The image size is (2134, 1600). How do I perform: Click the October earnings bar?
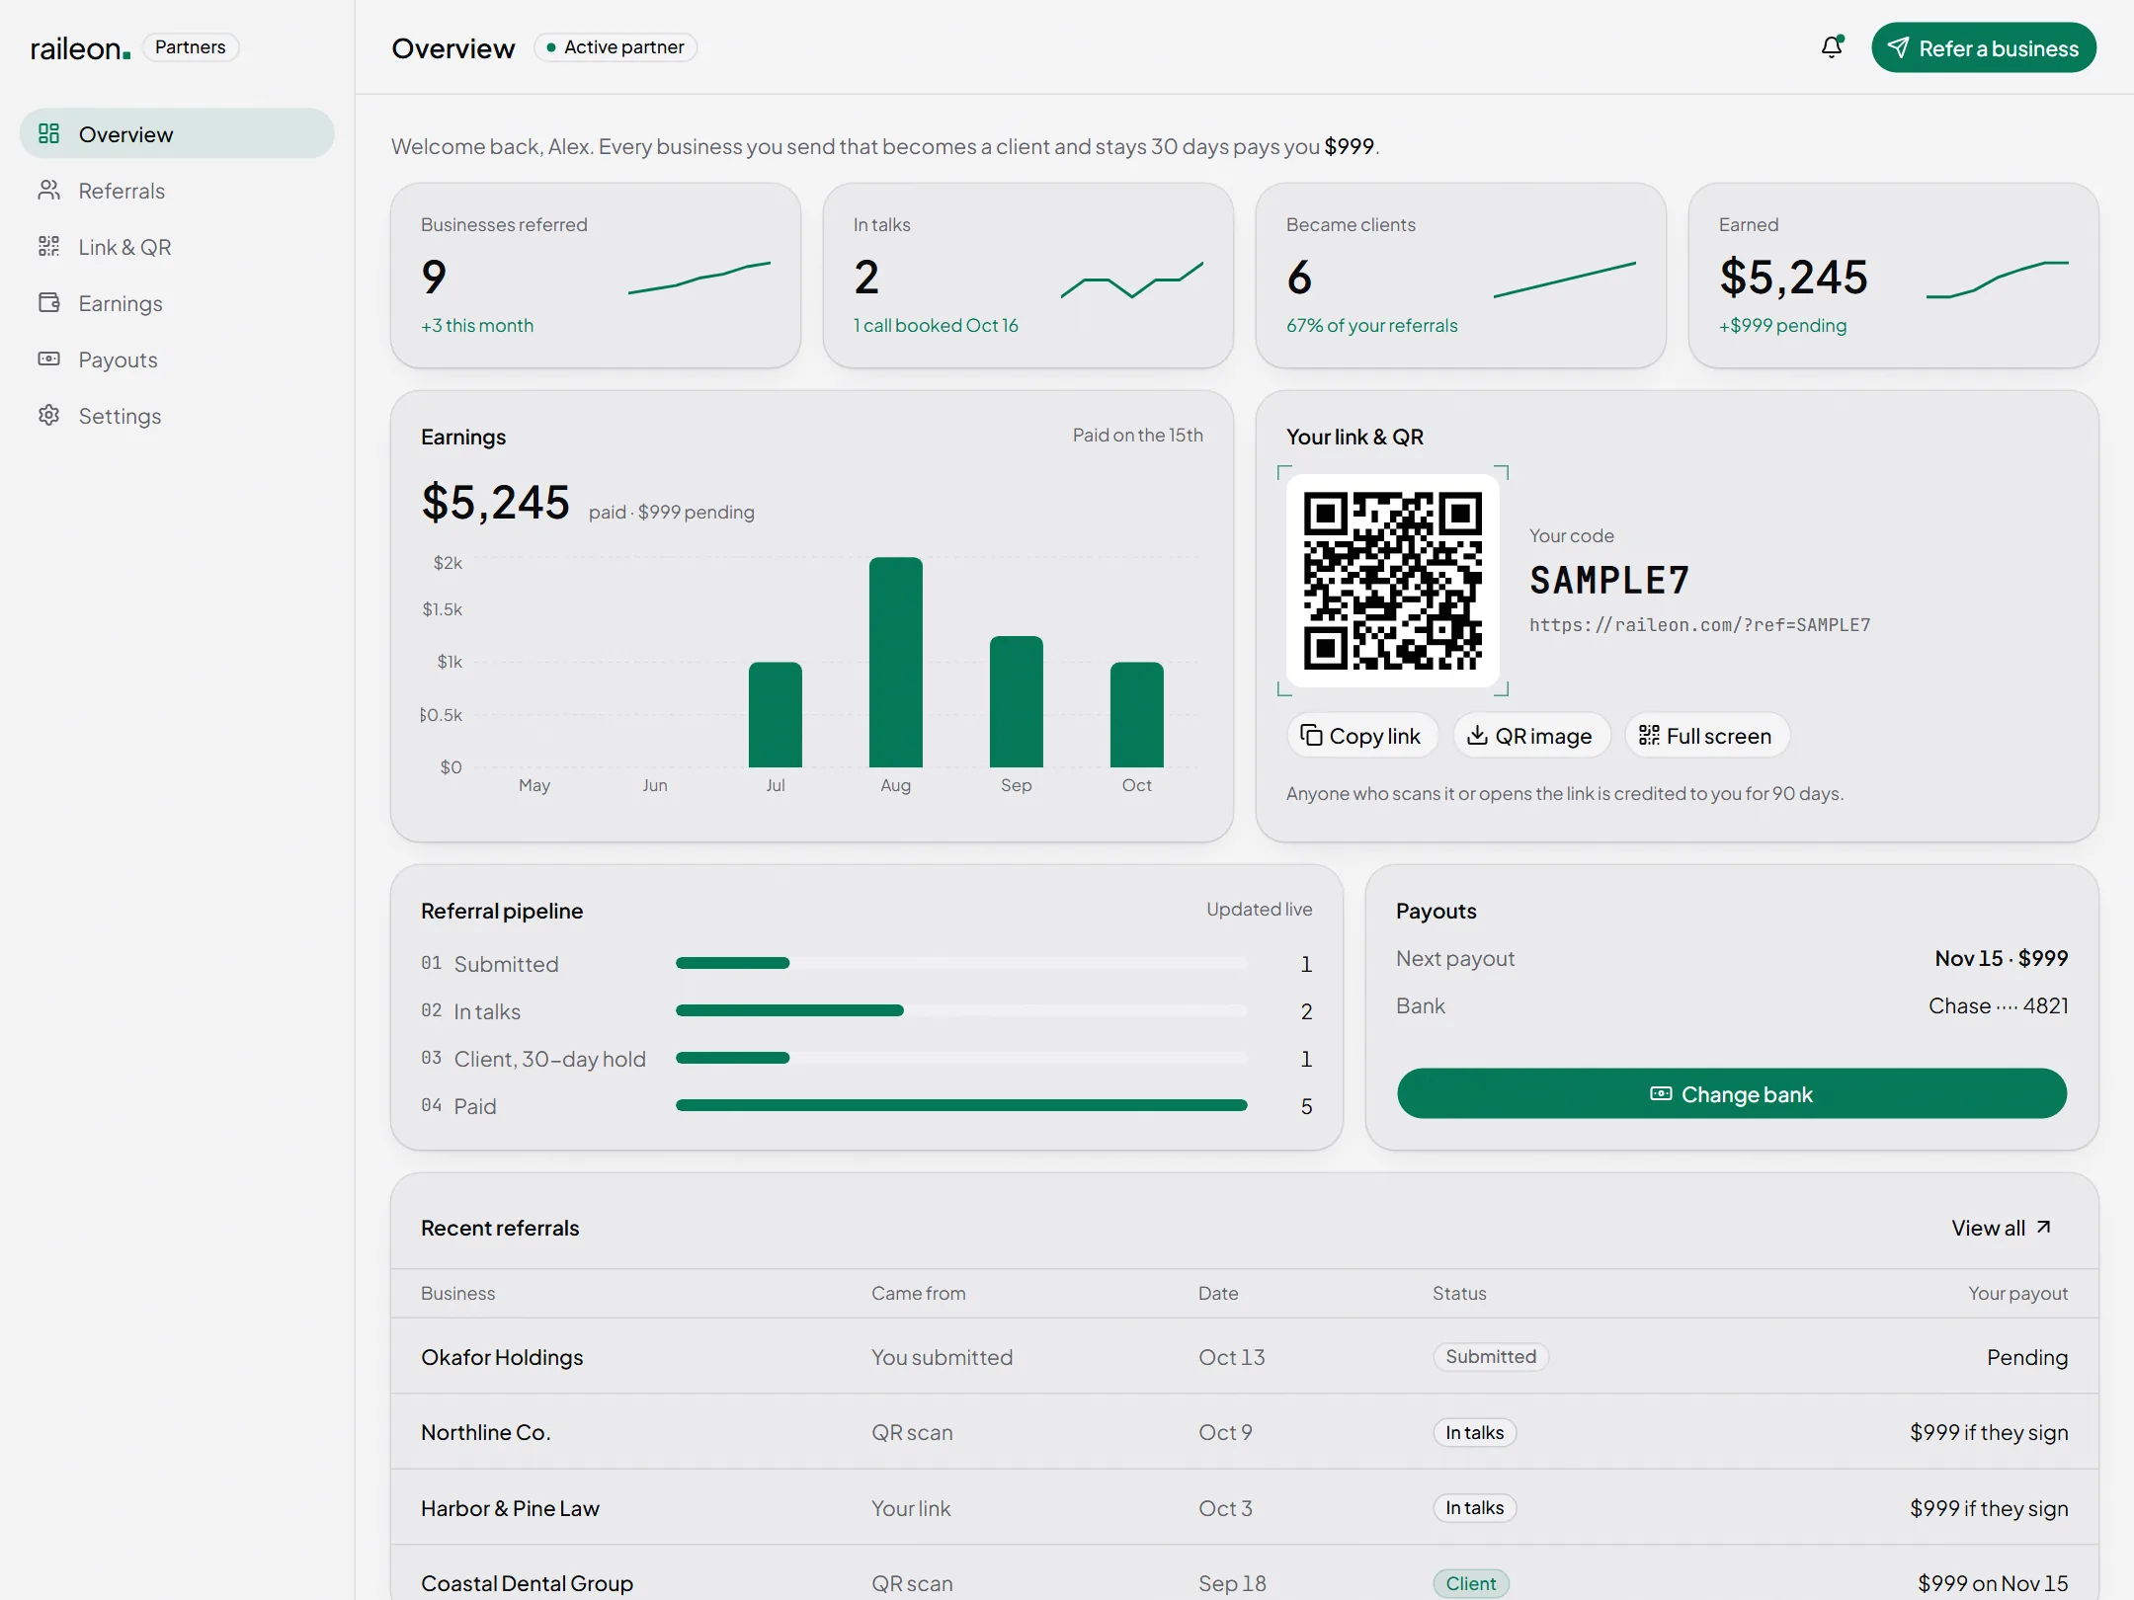tap(1137, 714)
